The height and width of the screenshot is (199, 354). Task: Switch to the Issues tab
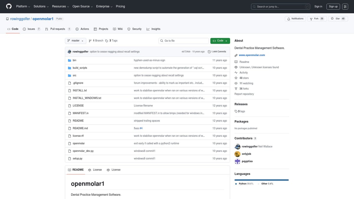coord(31,29)
